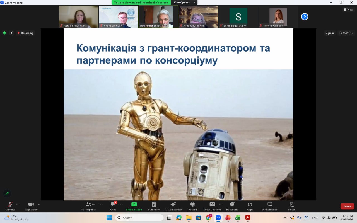Viewport: 357px width, 223px height.
Task: Select Nina Kravchenko's video thumbnail
Action: [x=198, y=17]
